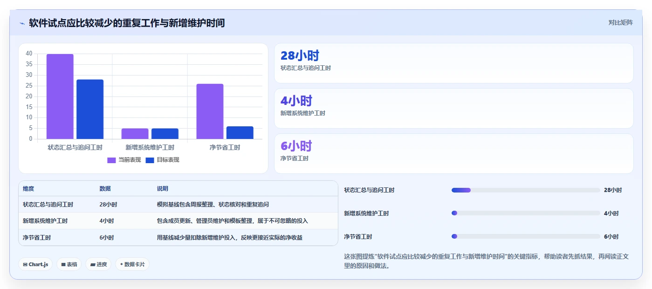Click the 对比矩阵 label in the header
This screenshot has height=289, width=652.
pos(620,22)
